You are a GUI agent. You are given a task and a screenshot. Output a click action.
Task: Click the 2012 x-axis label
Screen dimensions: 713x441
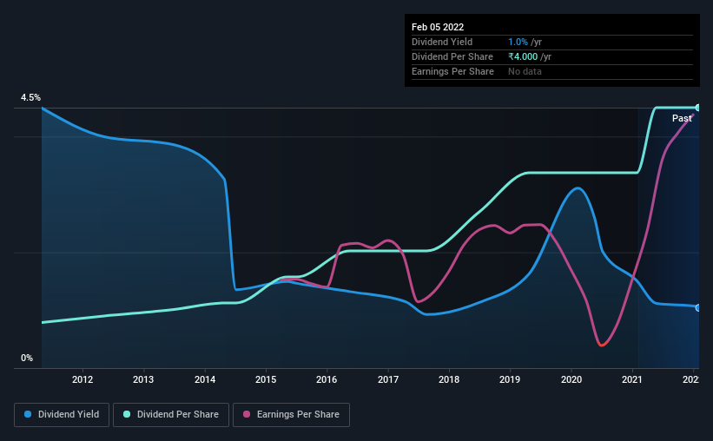(83, 379)
